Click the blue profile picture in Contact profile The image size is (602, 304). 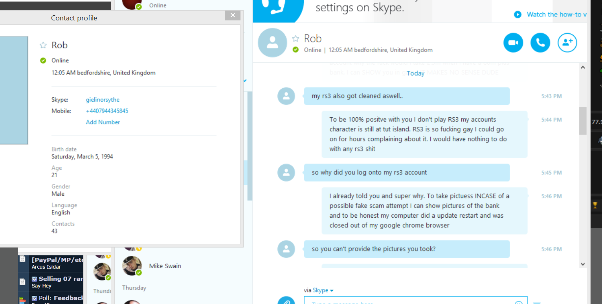pos(14,90)
